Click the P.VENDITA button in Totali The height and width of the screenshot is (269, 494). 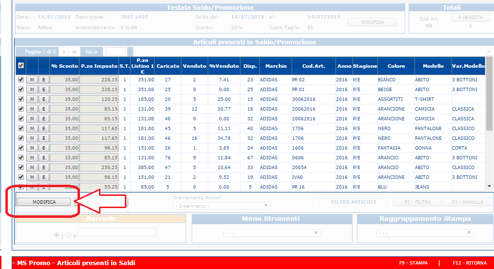pyautogui.click(x=471, y=18)
